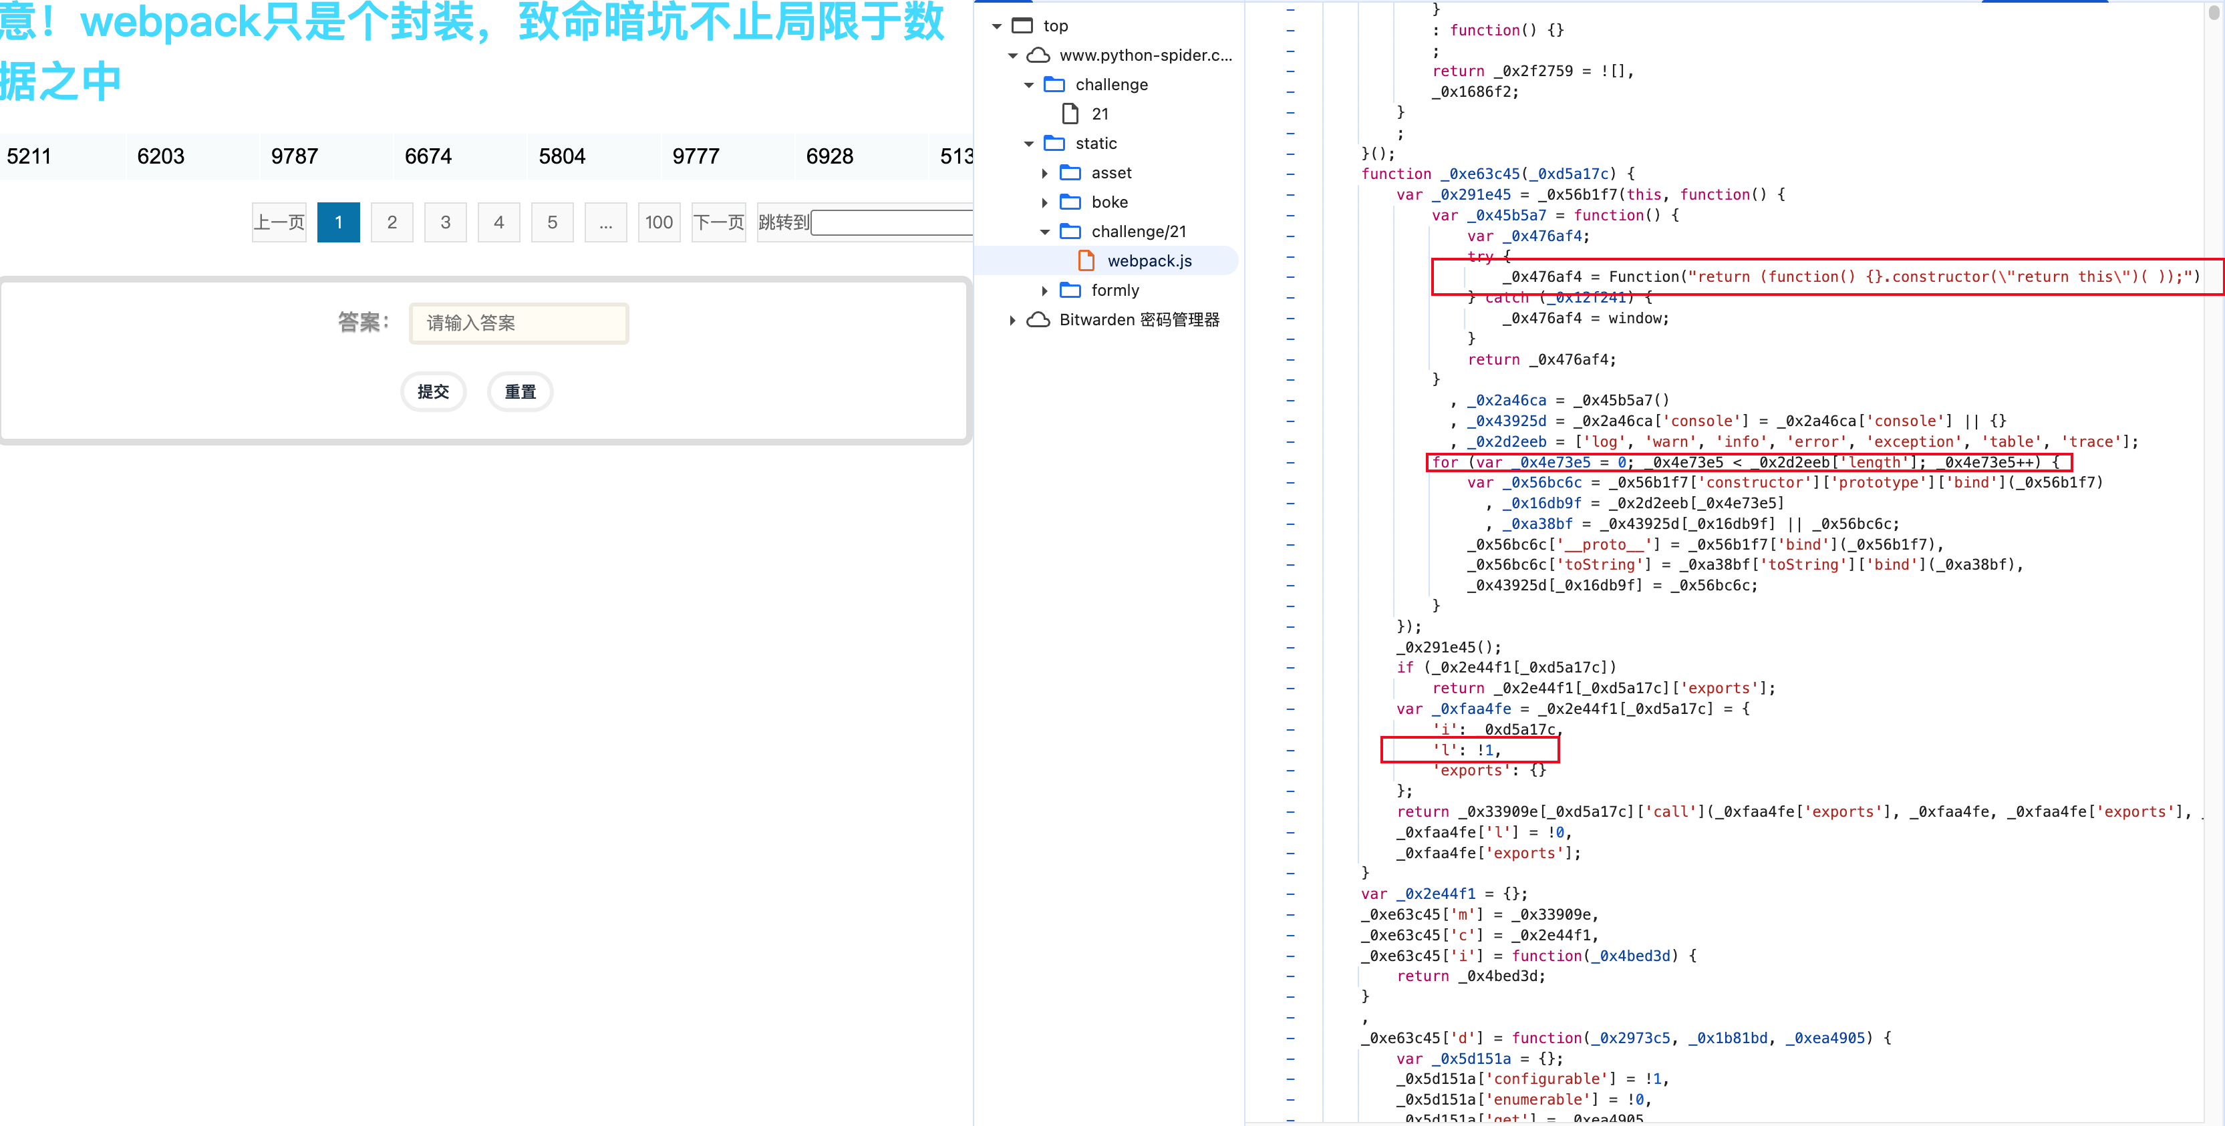Click the top frame window icon
This screenshot has width=2225, height=1126.
coord(1022,26)
